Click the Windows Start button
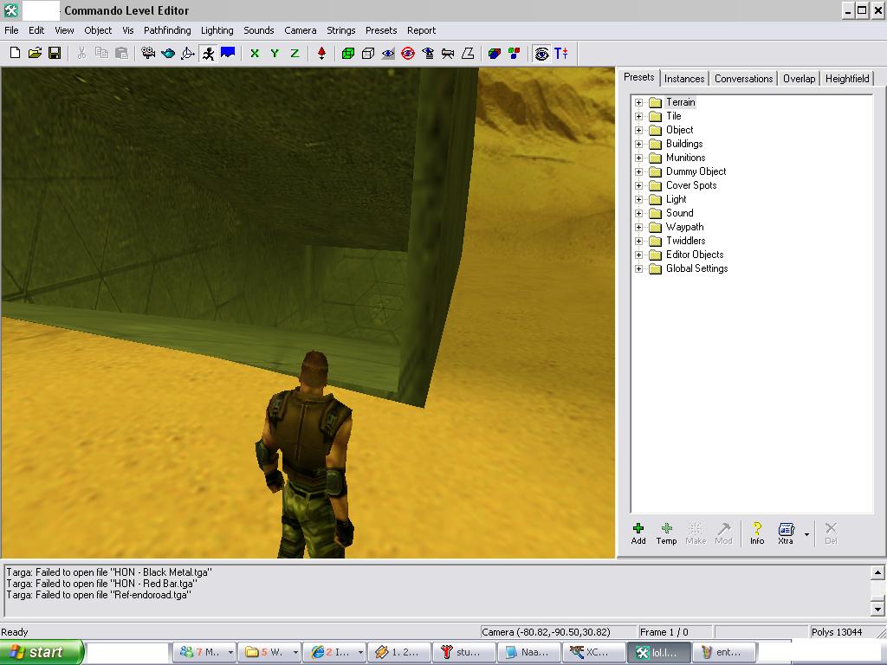This screenshot has height=665, width=887. [42, 652]
